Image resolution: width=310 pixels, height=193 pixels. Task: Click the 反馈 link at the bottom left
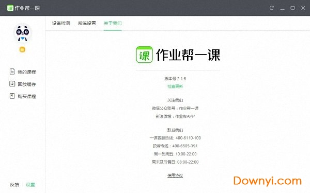(x=14, y=185)
